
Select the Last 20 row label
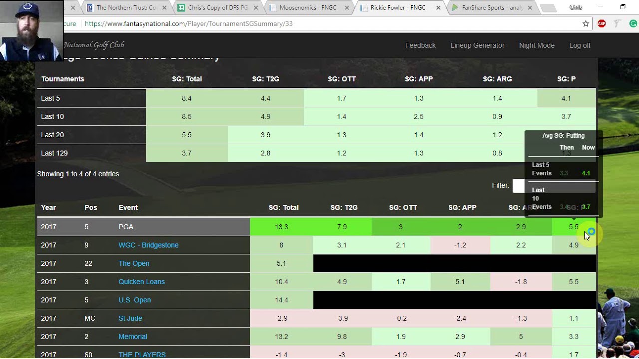coord(52,135)
